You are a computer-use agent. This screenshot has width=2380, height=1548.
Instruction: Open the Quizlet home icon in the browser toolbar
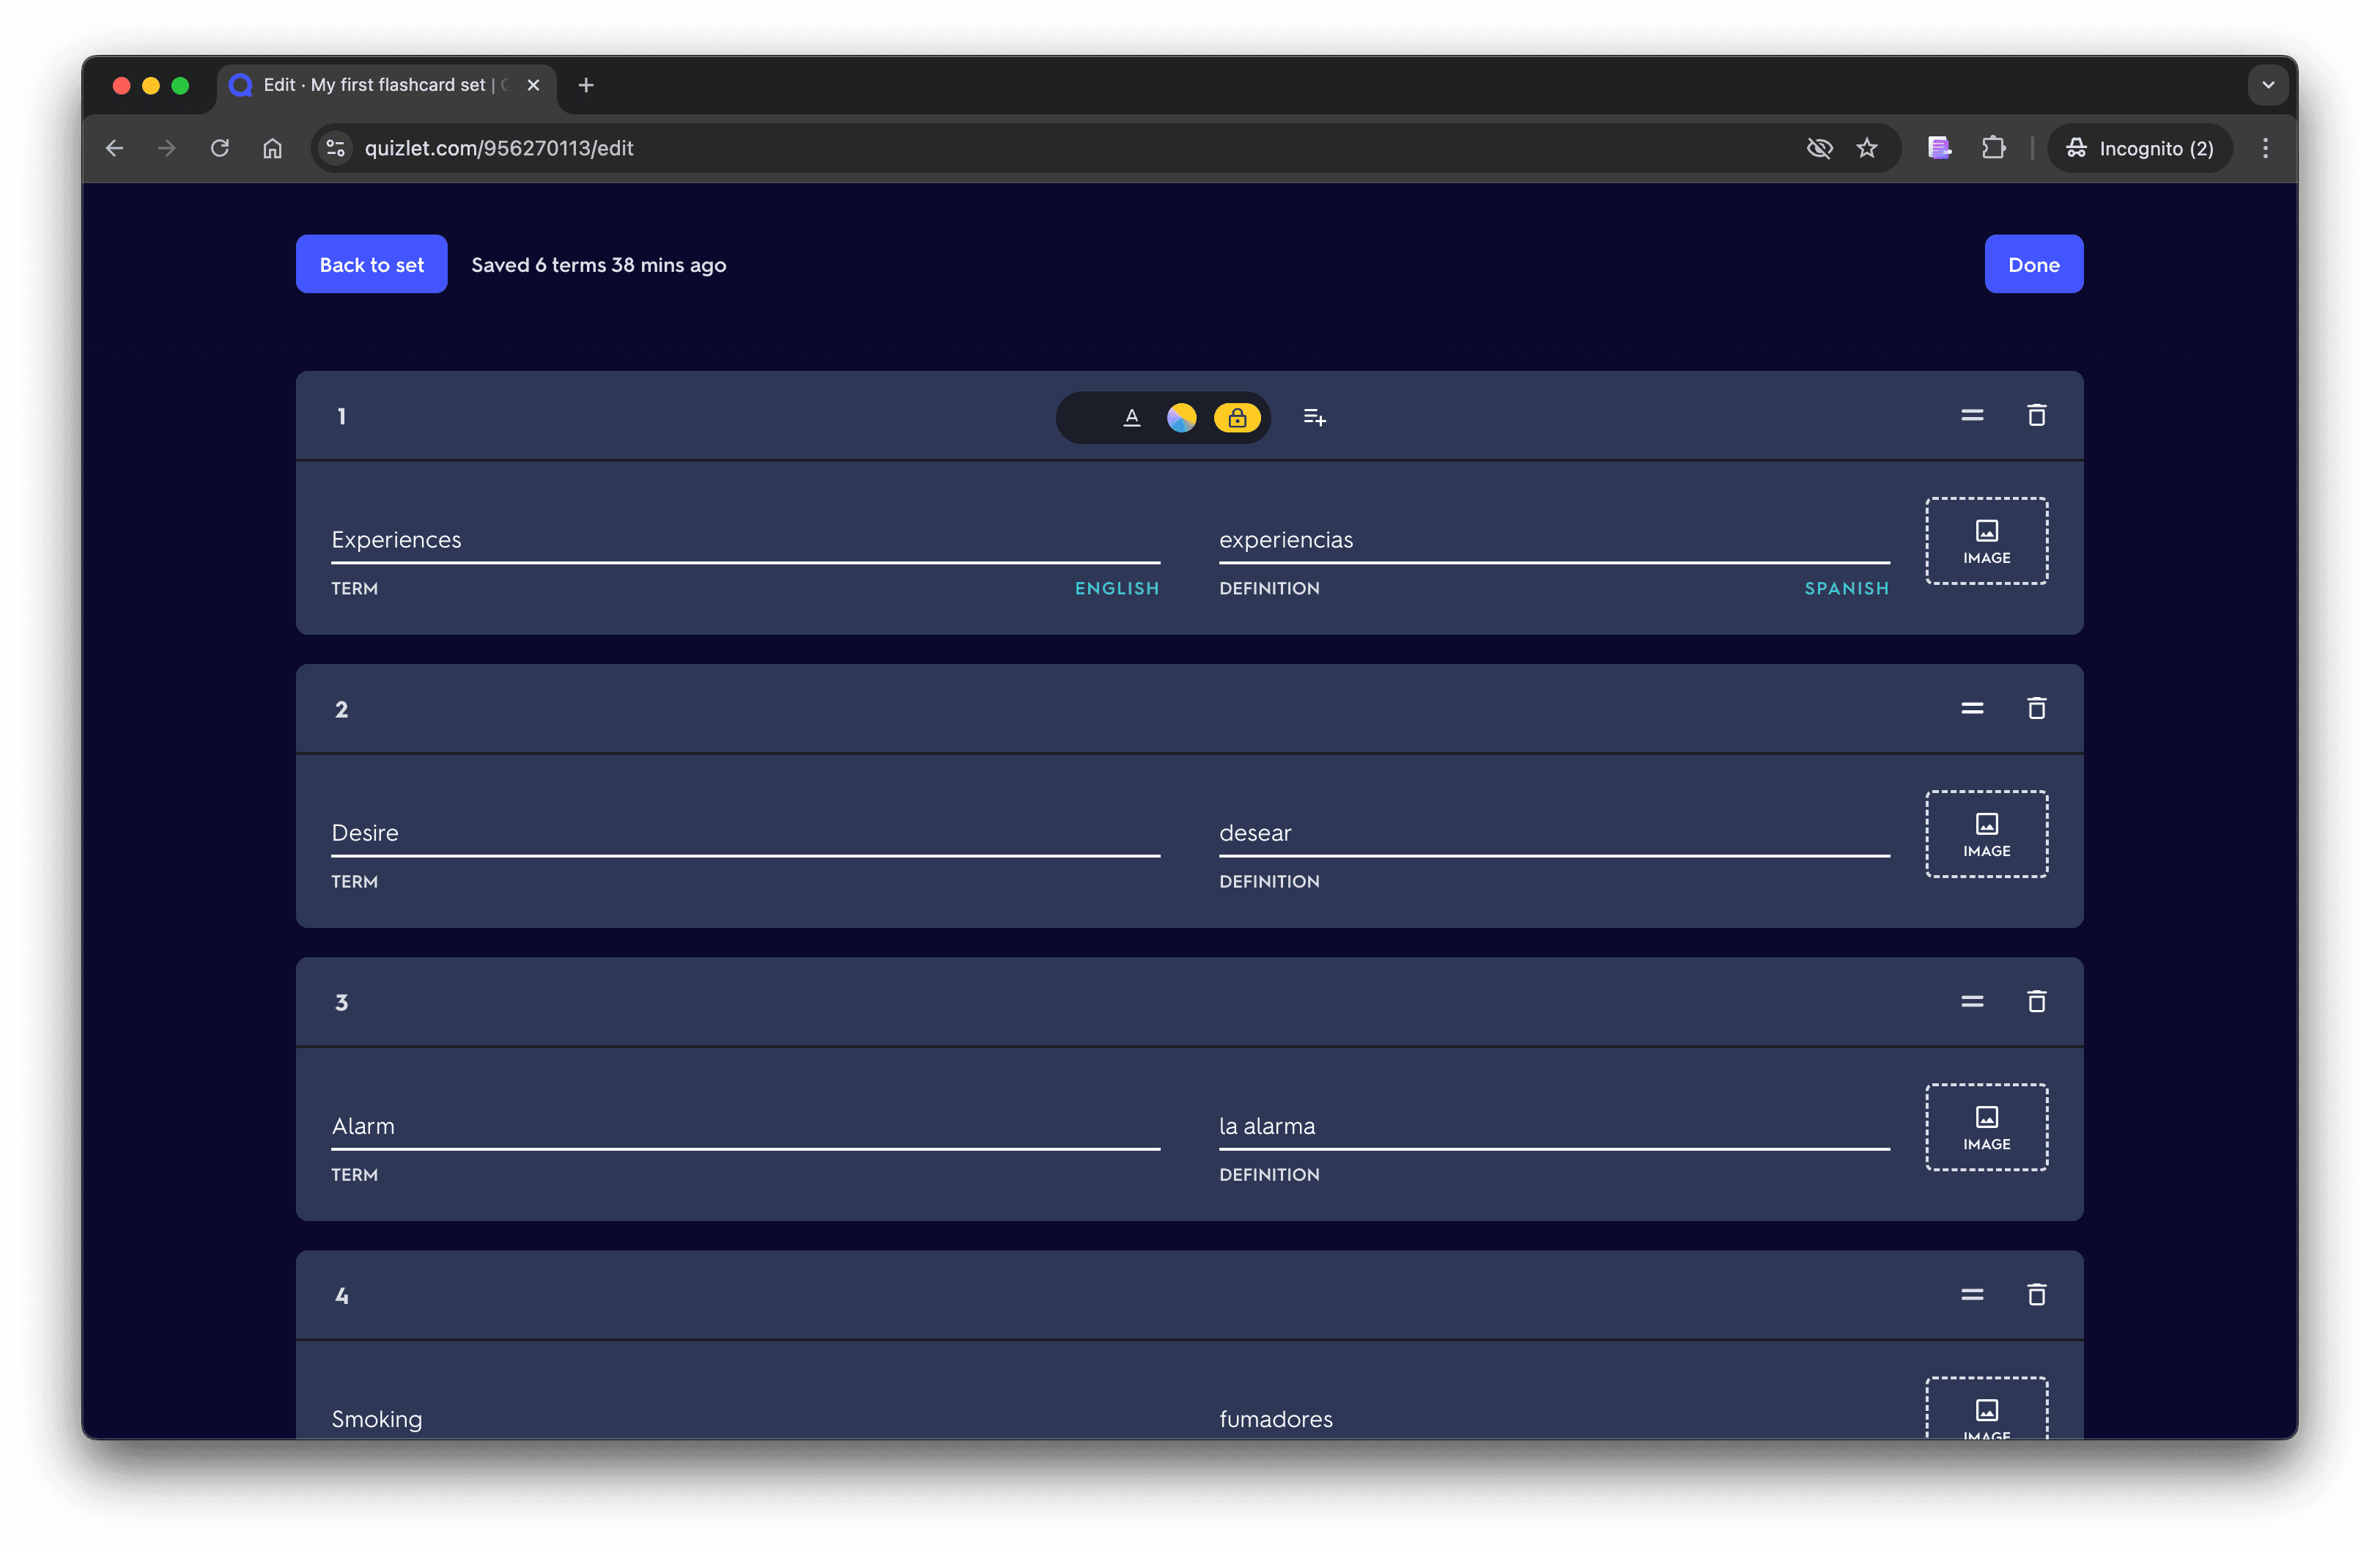[271, 147]
